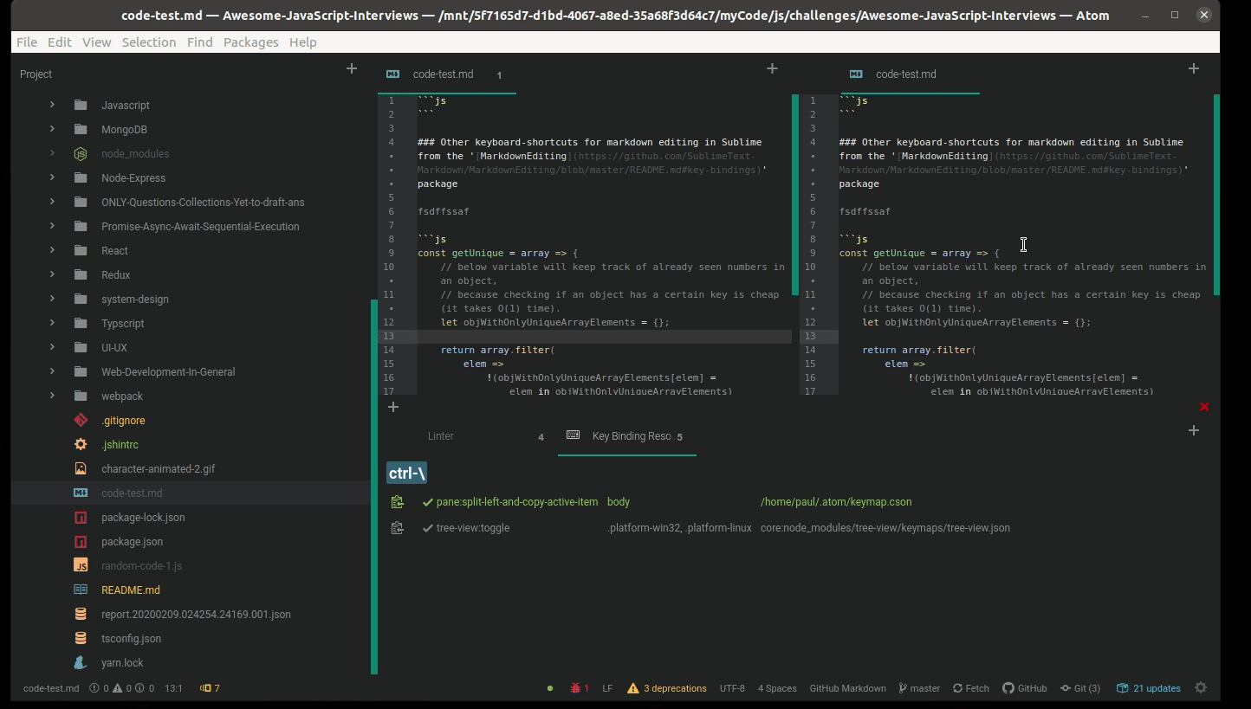The width and height of the screenshot is (1251, 709).
Task: Expand the Typscript folder
Action: 52,323
